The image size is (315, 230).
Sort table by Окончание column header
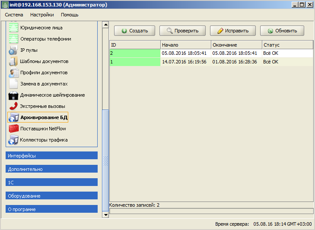[237, 45]
